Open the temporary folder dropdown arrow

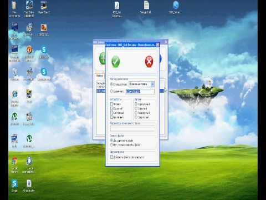click(x=152, y=84)
